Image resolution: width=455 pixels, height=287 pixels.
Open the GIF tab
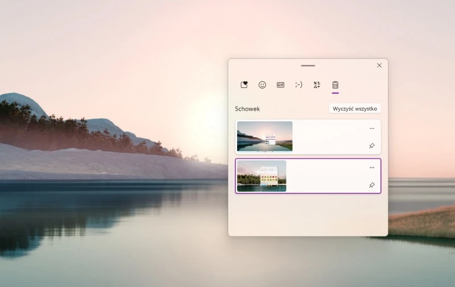point(280,85)
